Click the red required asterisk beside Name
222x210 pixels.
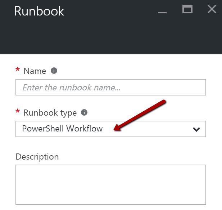(x=18, y=70)
